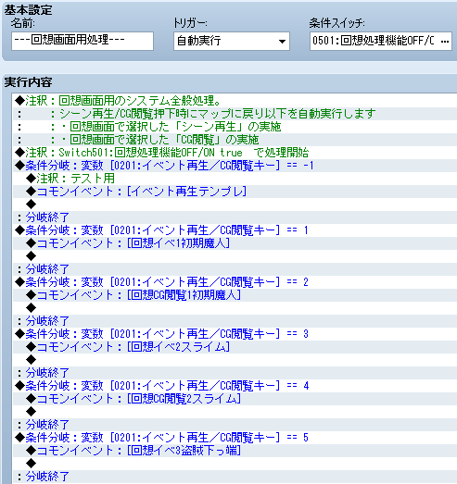Select empty command line under イベント再生テンプレ
The image size is (457, 484).
pyautogui.click(x=235, y=205)
